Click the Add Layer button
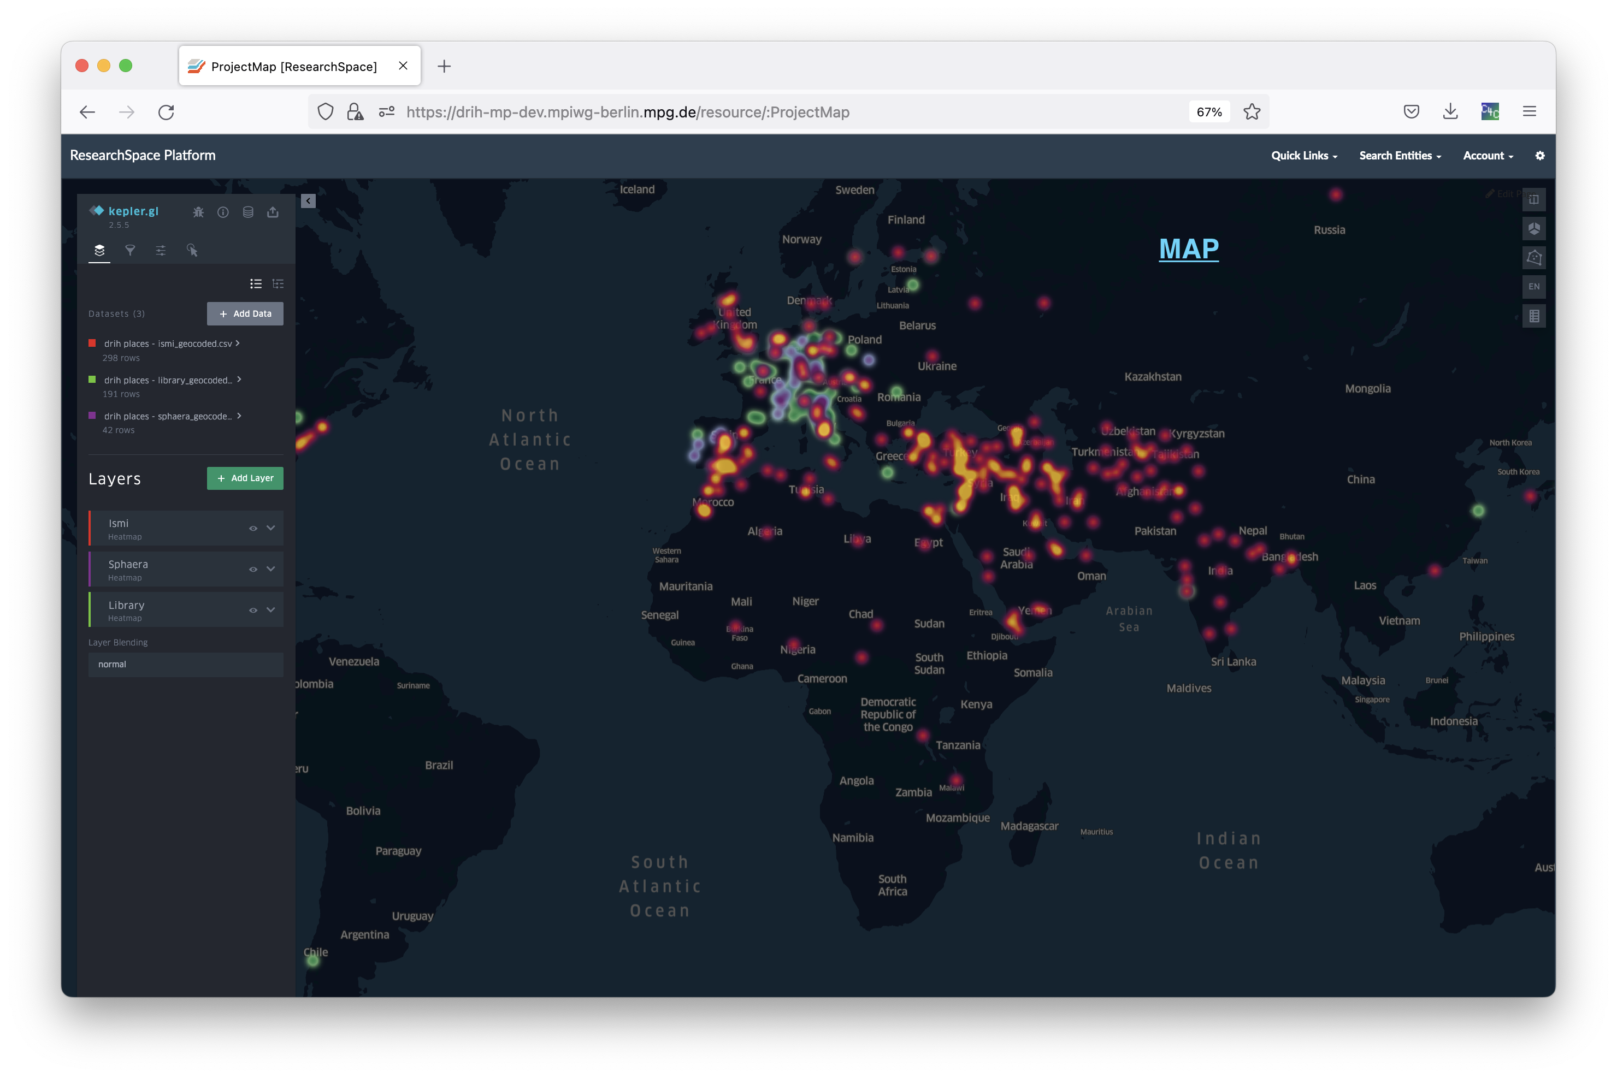This screenshot has height=1078, width=1617. [245, 478]
